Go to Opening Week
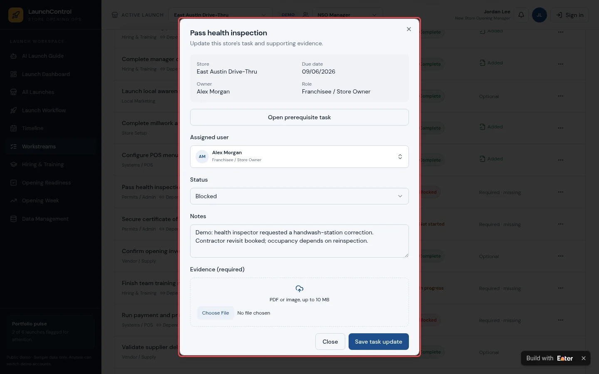Image resolution: width=599 pixels, height=374 pixels. 50,201
